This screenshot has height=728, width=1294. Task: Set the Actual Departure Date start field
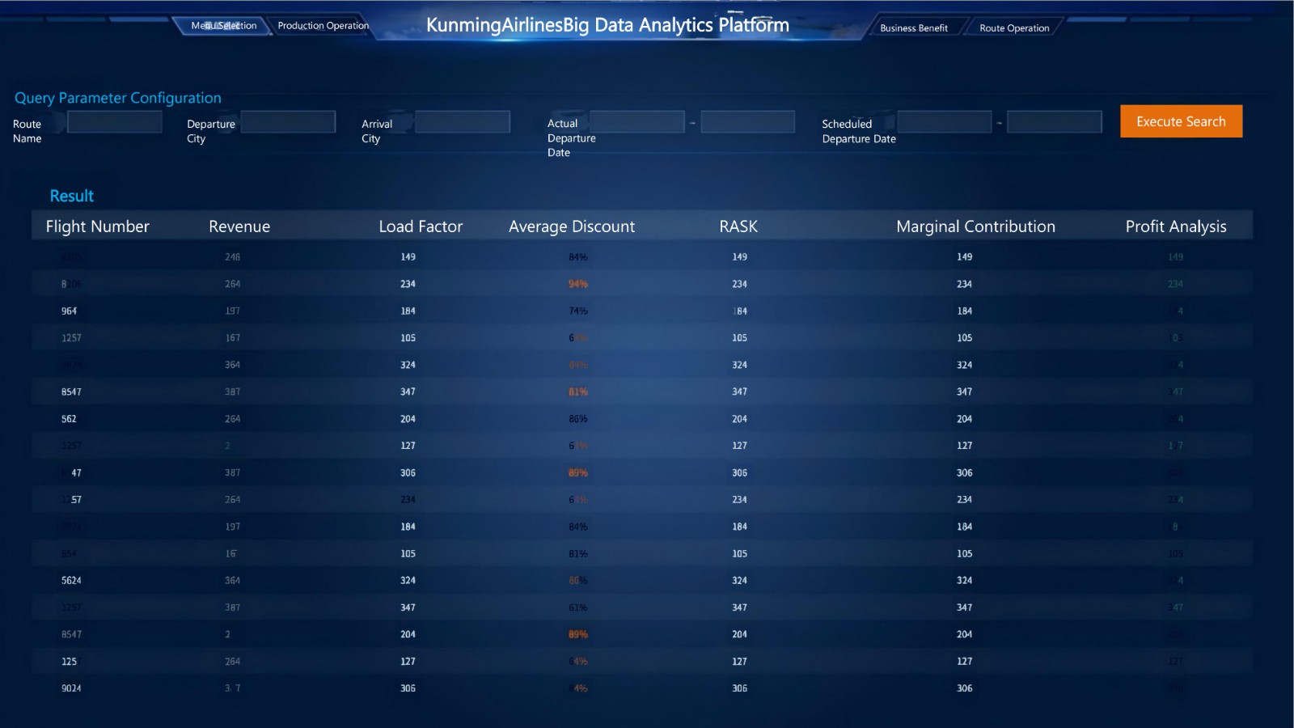coord(637,122)
